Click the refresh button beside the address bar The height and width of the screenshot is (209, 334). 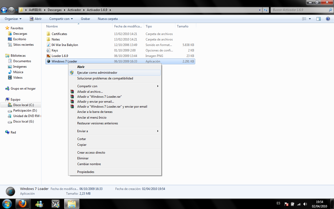[266, 10]
